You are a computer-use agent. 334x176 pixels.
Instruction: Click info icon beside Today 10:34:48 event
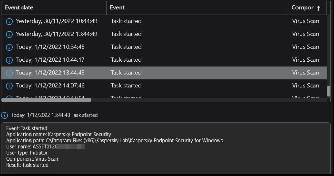click(9, 47)
